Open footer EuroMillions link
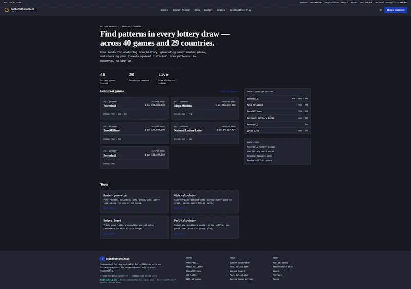The height and width of the screenshot is (289, 411). (x=194, y=271)
